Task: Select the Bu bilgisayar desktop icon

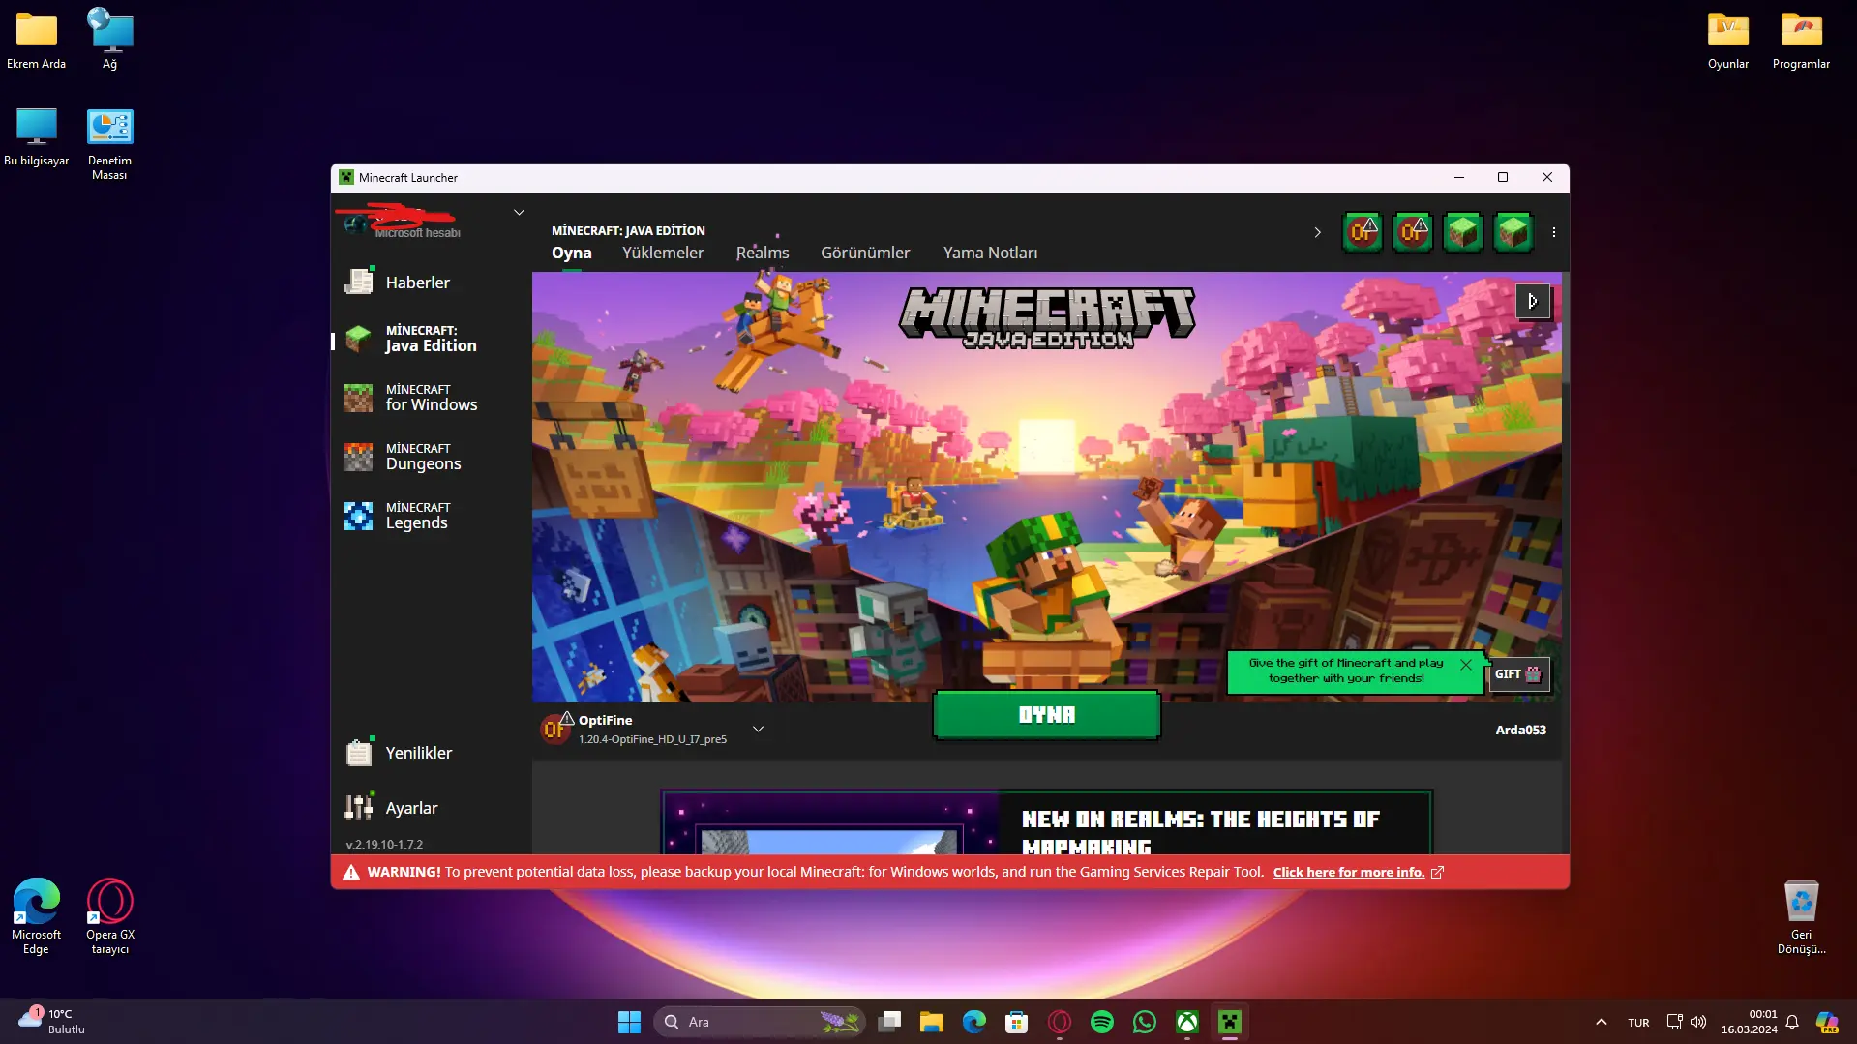Action: coord(37,137)
